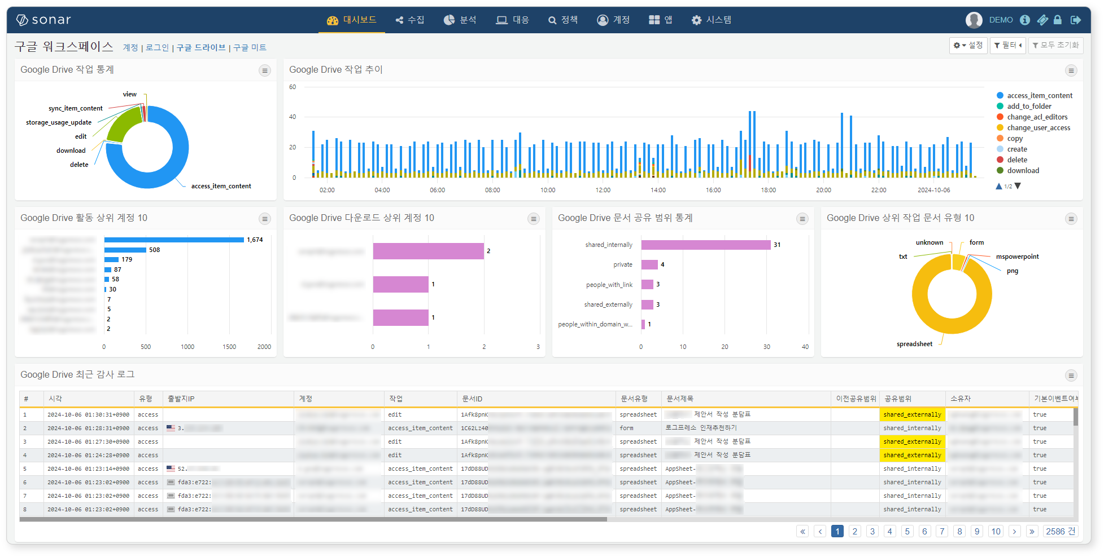Viewport: 1104px width, 557px height.
Task: Toggle add_to_folder legend series
Action: (1024, 107)
